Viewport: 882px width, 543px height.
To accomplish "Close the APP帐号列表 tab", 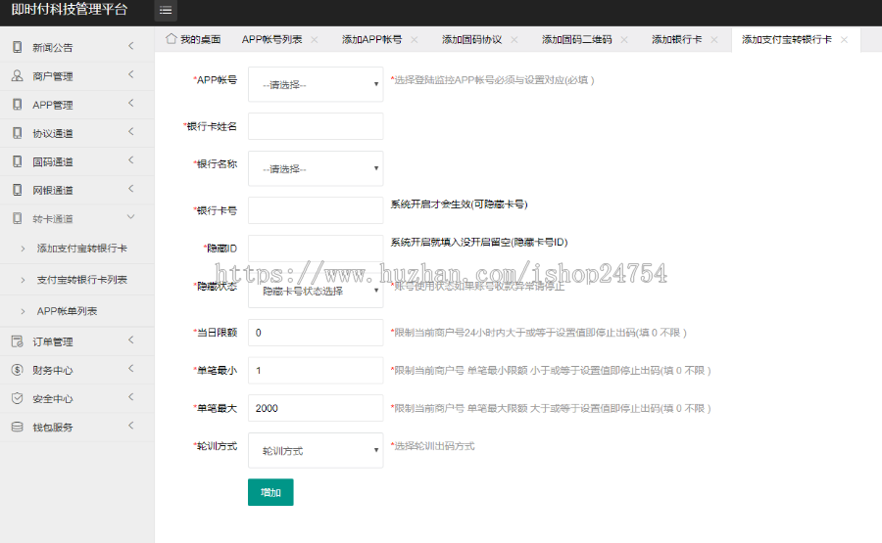I will point(315,40).
